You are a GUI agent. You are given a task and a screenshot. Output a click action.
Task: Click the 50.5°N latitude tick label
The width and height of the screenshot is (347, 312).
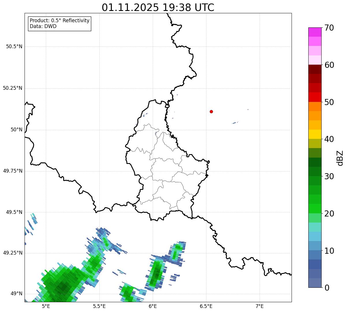coord(14,46)
